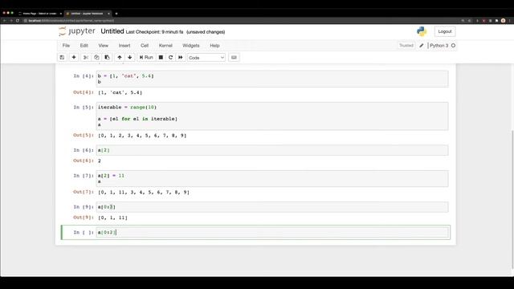514x289 pixels.
Task: Open the Help menu
Action: point(214,46)
